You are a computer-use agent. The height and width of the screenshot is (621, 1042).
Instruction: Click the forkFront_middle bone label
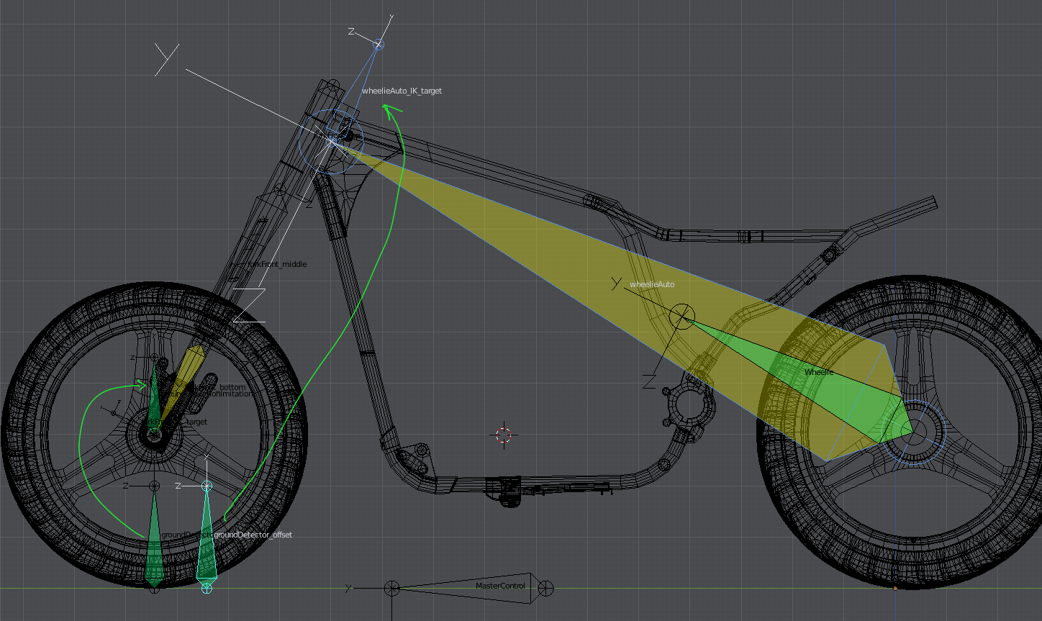point(277,264)
